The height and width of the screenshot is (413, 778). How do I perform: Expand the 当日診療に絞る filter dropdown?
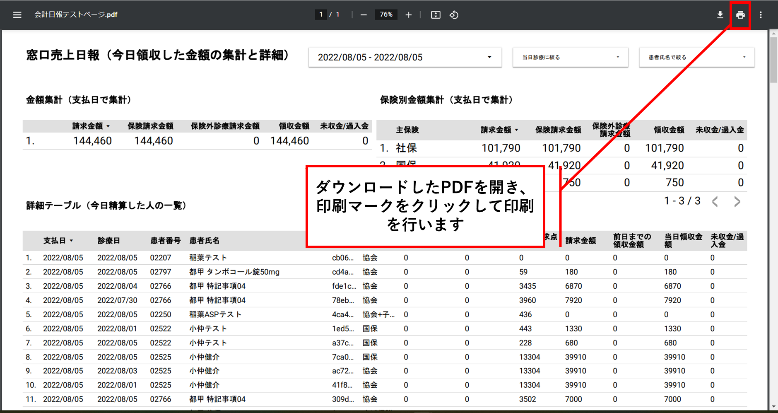pyautogui.click(x=570, y=57)
